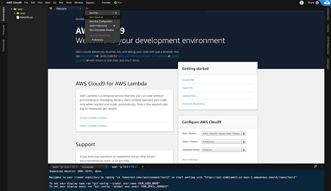The width and height of the screenshot is (331, 191).
Task: Click the user avatar circle near Share
Action: point(302,3)
